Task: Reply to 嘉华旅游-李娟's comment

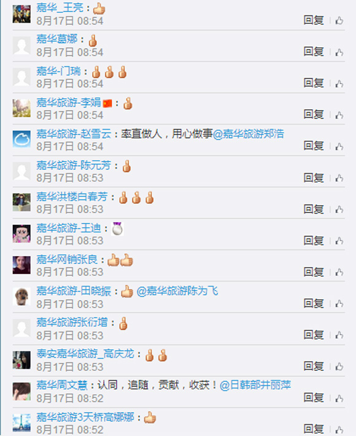Action: click(314, 114)
